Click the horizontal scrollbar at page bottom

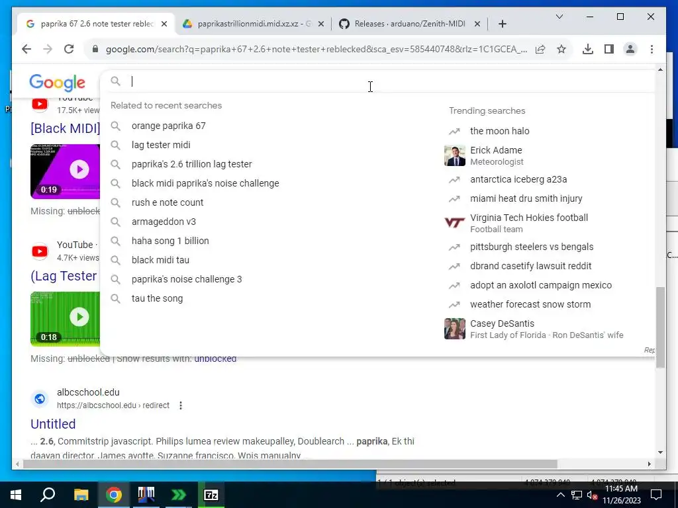pyautogui.click(x=291, y=464)
